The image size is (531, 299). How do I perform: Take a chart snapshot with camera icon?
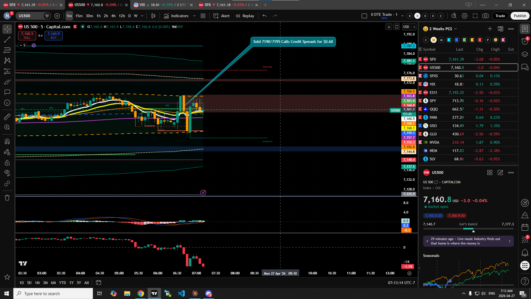click(485, 16)
